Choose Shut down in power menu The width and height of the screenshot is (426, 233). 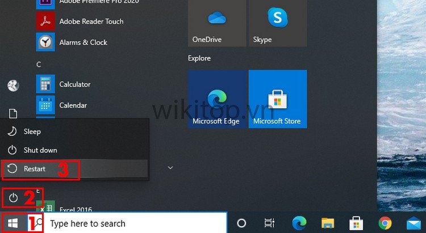click(x=40, y=150)
